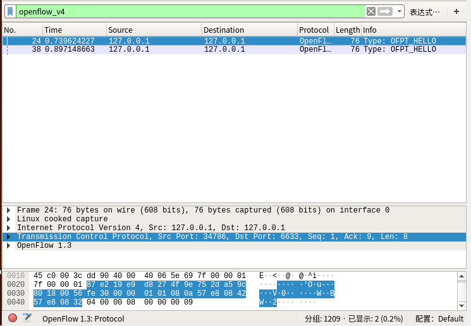Sort by the No. column header
This screenshot has width=471, height=326.
(22, 30)
